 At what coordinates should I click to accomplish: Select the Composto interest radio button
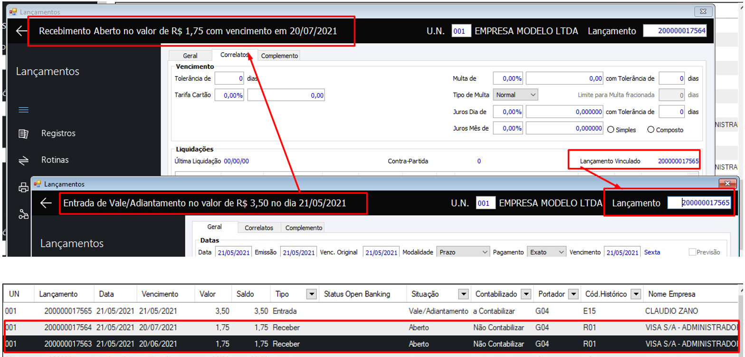tap(650, 129)
